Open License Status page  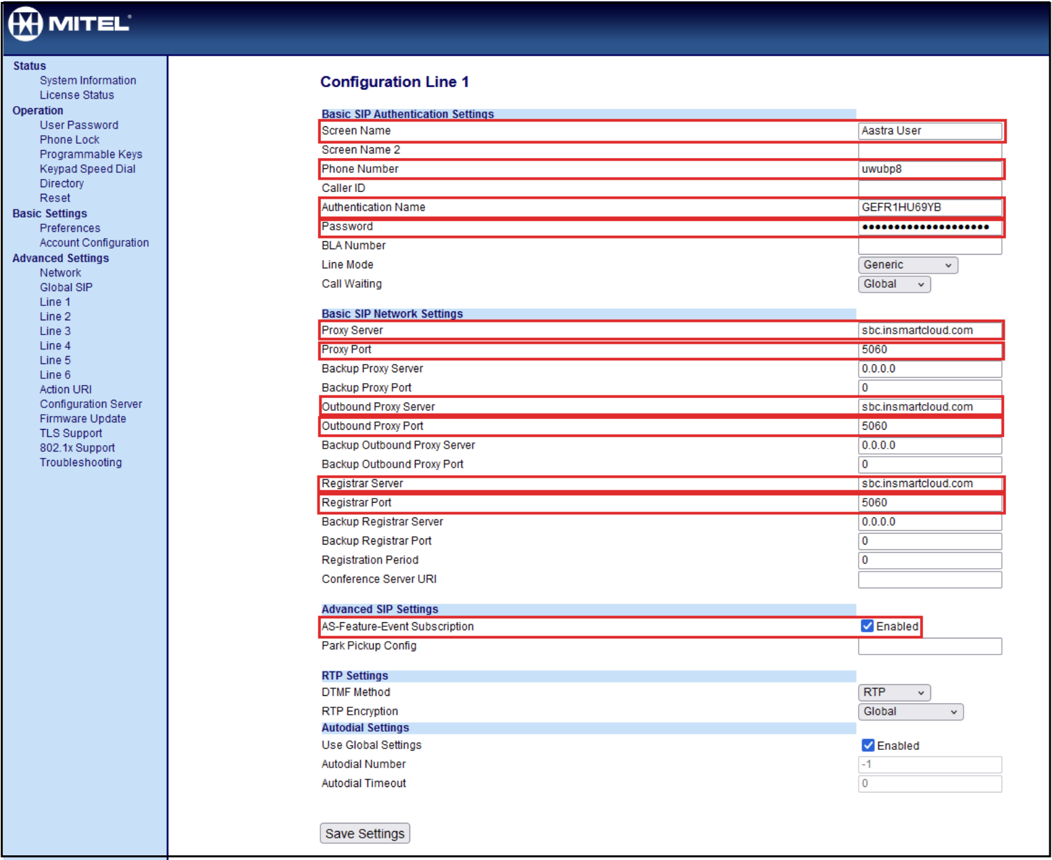[x=76, y=95]
